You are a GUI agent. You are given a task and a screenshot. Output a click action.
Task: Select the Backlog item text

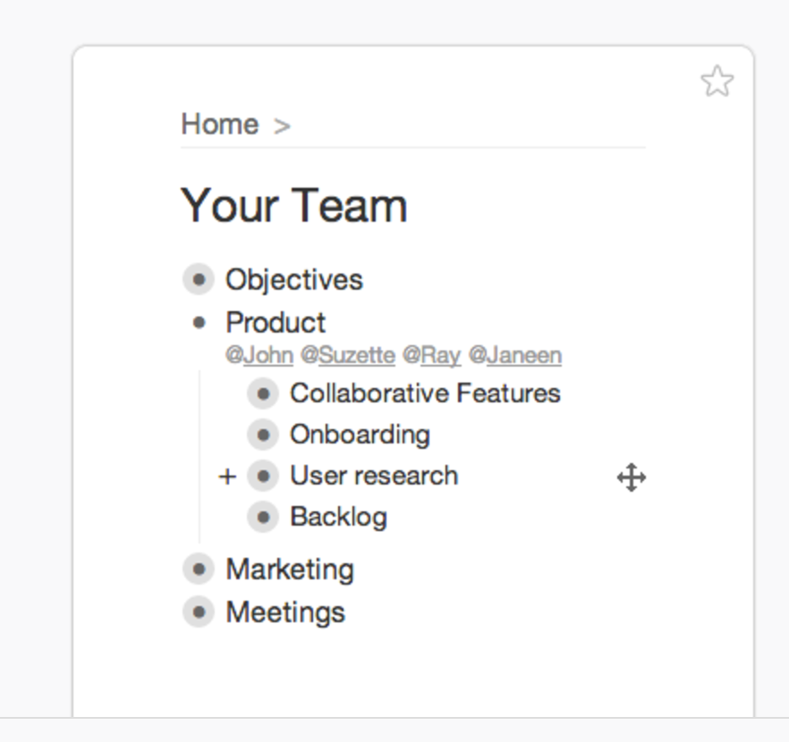[x=338, y=517]
